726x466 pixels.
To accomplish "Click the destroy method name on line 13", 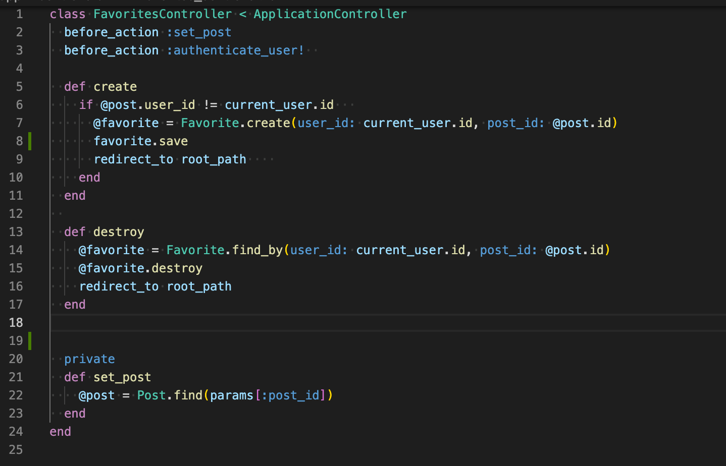I will [119, 232].
